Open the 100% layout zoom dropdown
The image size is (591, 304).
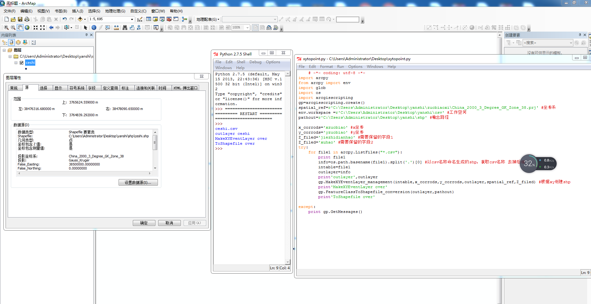coord(247,28)
